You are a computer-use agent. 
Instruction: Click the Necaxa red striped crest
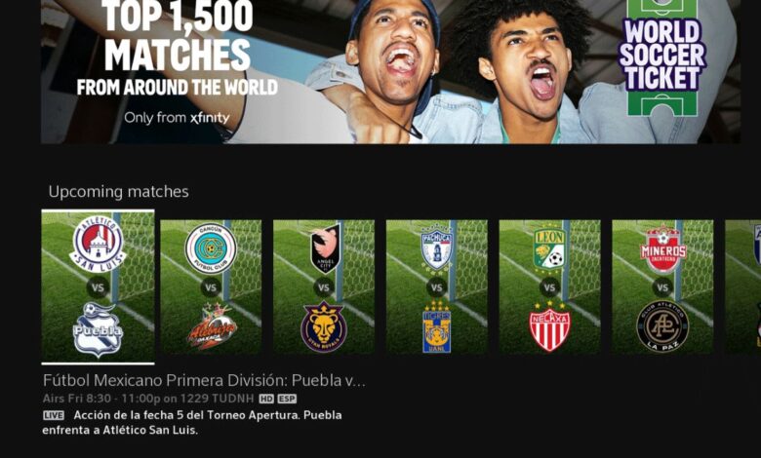coord(550,326)
